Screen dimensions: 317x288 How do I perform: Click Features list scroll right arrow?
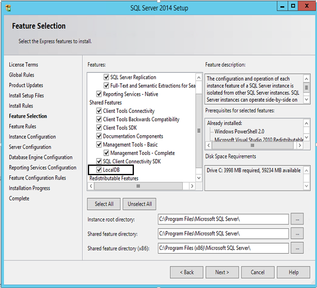coord(192,186)
